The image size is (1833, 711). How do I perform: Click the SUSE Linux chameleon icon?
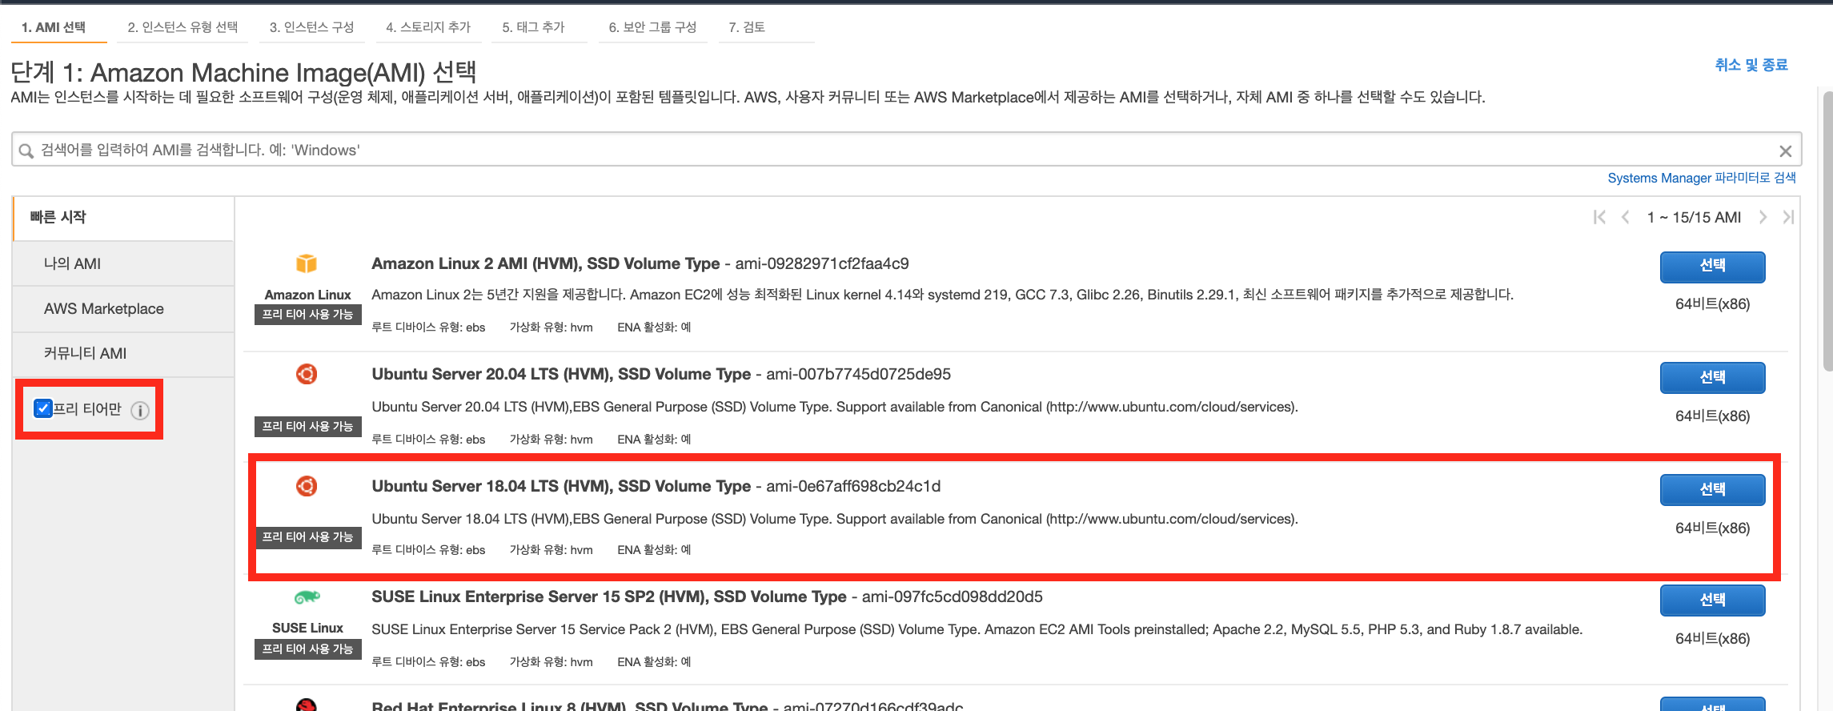click(x=307, y=597)
